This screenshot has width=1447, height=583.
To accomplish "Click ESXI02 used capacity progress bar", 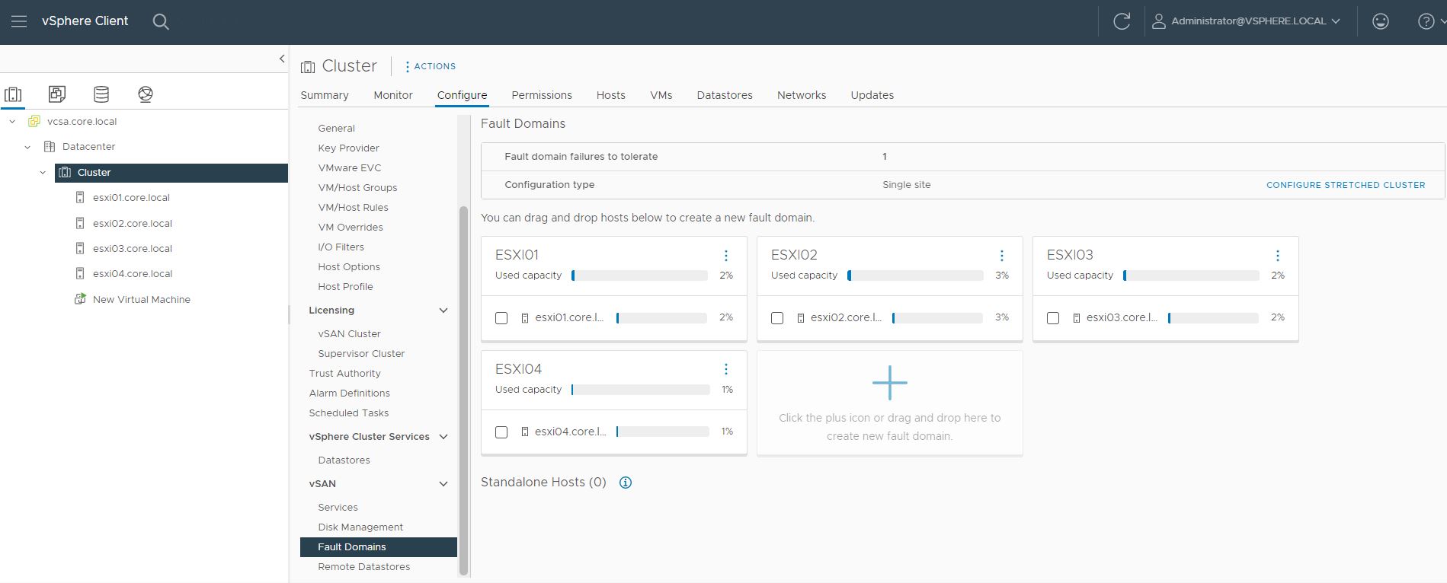I will click(x=915, y=276).
